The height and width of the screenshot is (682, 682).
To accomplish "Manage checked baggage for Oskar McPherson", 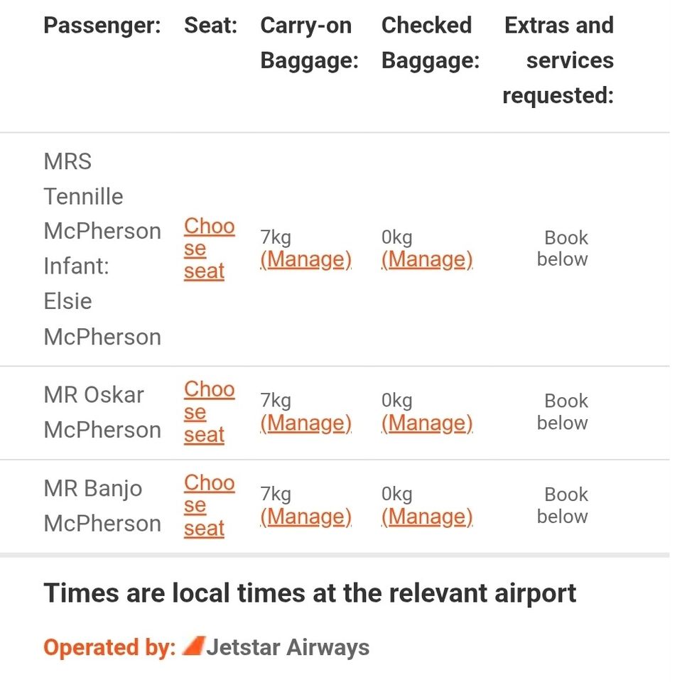I will click(427, 423).
